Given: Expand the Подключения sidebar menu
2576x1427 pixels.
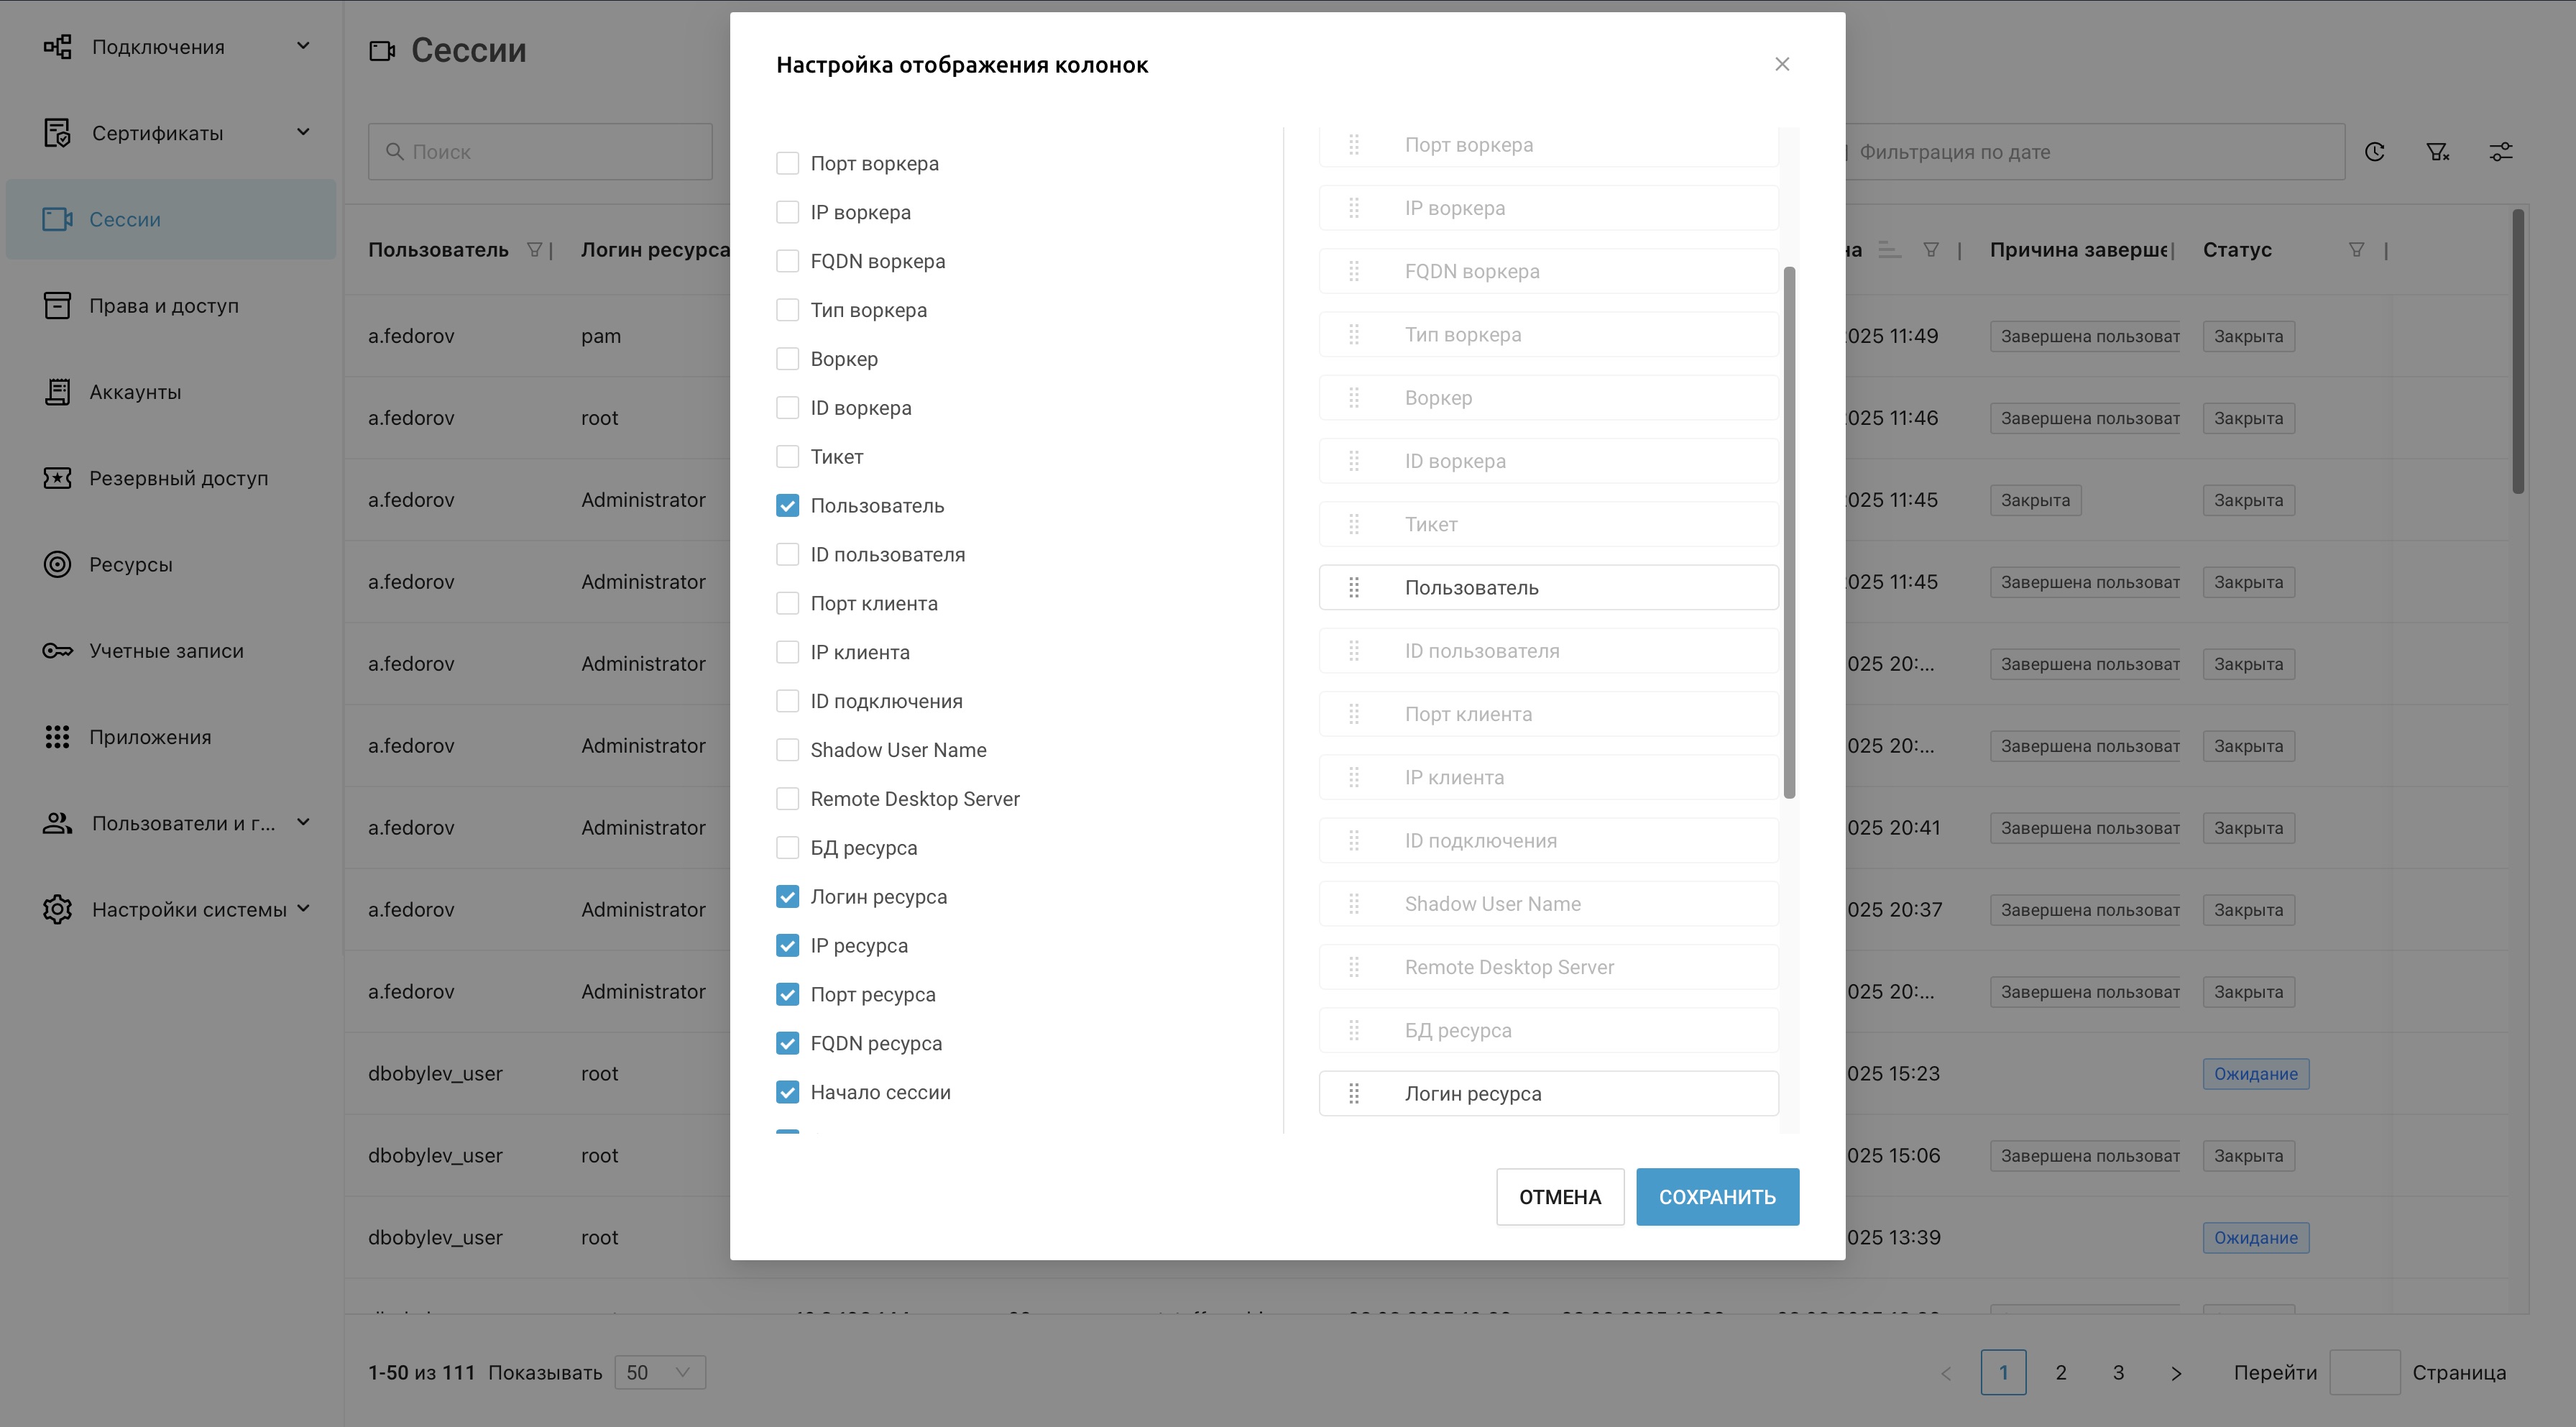Looking at the screenshot, I should point(303,46).
